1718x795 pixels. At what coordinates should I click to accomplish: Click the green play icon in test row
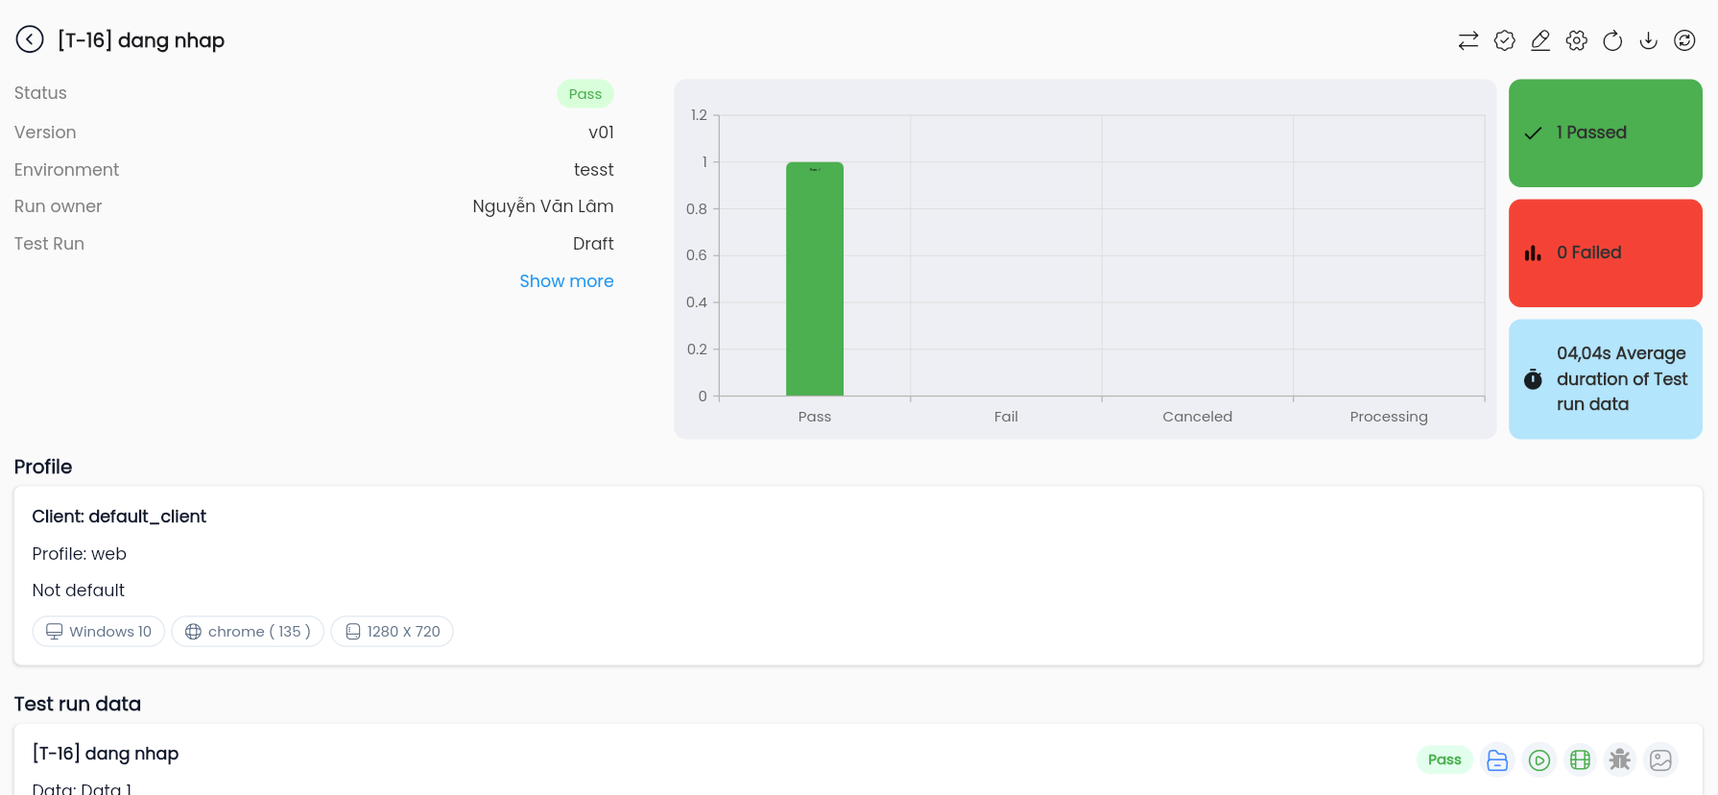coord(1539,760)
